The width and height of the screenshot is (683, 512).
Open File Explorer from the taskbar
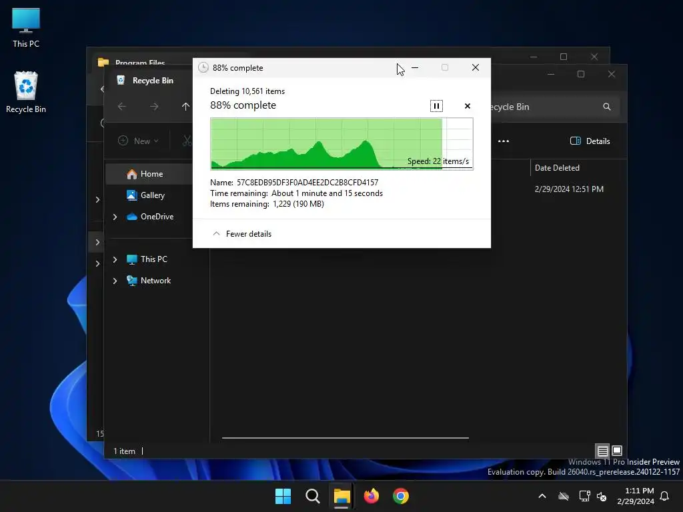pos(341,496)
